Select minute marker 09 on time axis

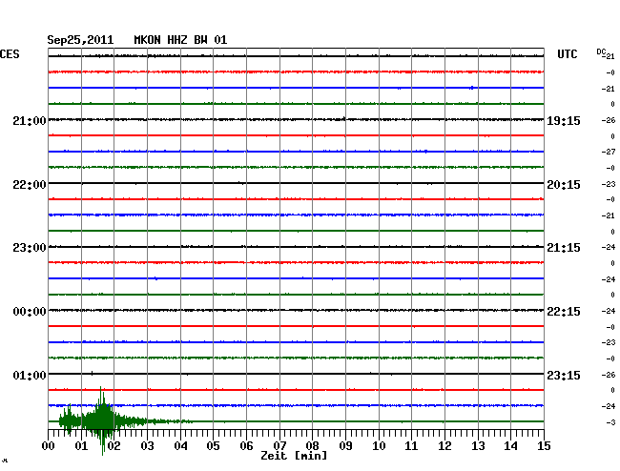(345, 446)
